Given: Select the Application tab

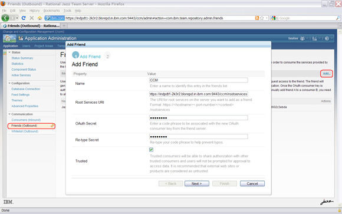Looking at the screenshot, I should click(11, 46).
